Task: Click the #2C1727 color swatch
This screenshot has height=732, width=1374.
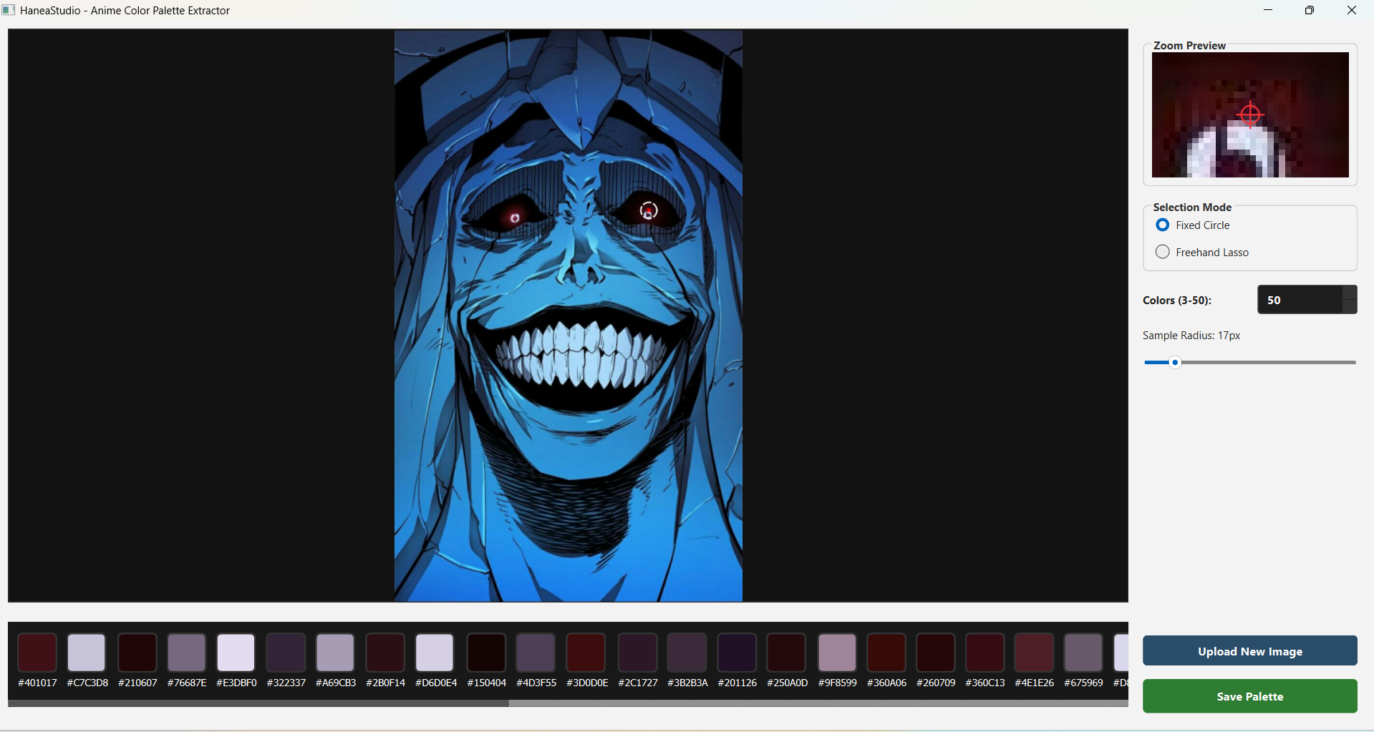Action: point(637,652)
